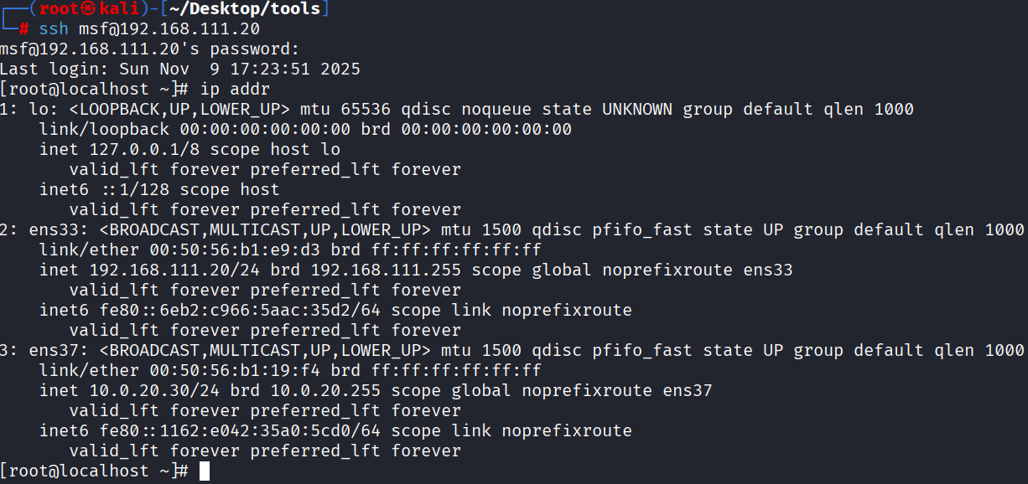
Task: Click the password prompt line
Action: pyautogui.click(x=149, y=49)
